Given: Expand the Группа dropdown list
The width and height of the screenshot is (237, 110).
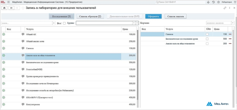Looking at the screenshot, I should click(134, 23).
